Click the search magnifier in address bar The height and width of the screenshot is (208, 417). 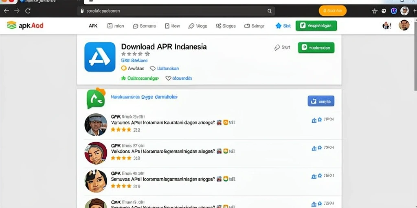click(270, 11)
